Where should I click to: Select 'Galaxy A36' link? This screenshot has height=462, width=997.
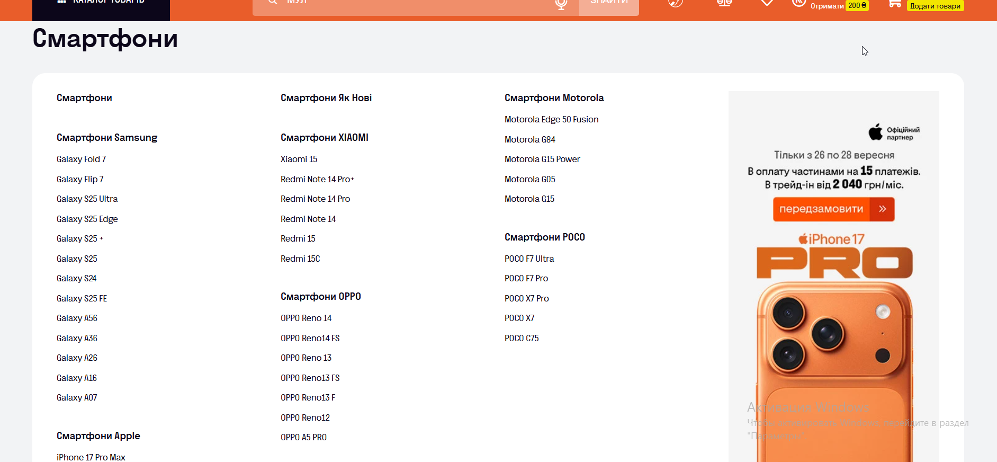[77, 339]
